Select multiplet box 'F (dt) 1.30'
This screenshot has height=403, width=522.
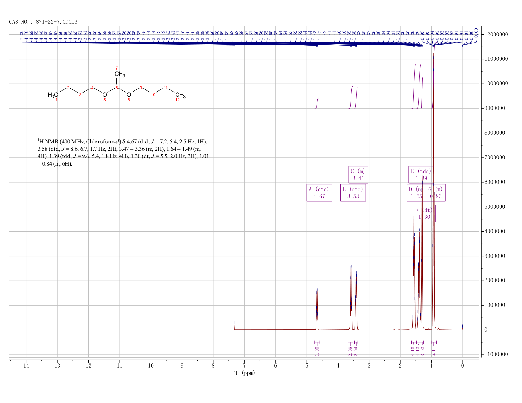(x=424, y=213)
